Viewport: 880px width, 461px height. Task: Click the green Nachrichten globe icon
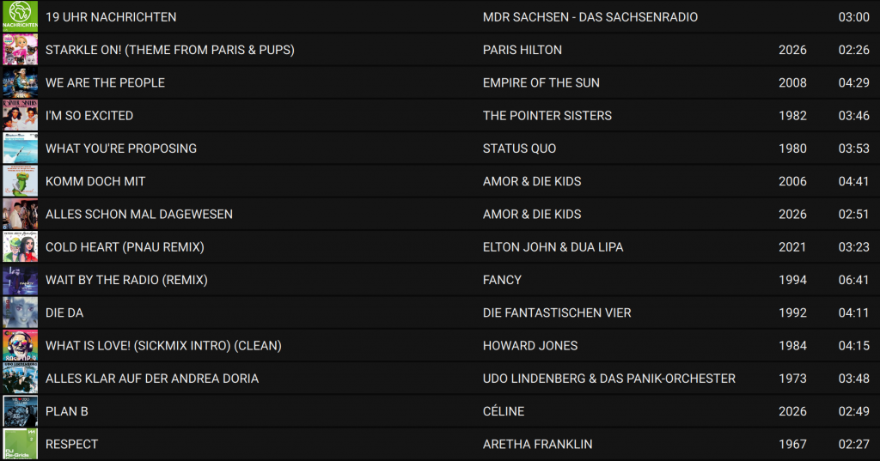tap(20, 16)
